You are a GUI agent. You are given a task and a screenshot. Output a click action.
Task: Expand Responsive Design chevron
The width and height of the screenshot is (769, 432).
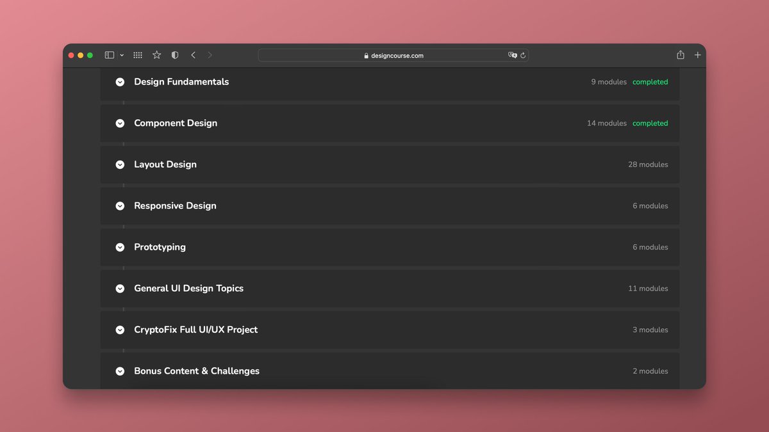(x=120, y=206)
